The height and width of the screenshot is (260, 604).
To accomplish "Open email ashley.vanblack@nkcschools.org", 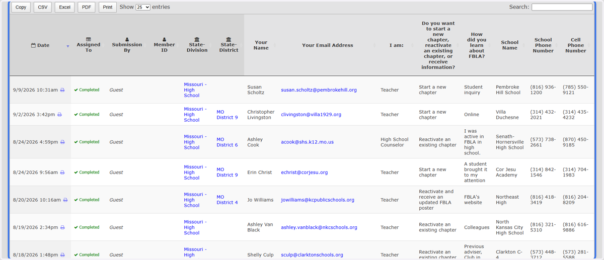I will pos(319,227).
